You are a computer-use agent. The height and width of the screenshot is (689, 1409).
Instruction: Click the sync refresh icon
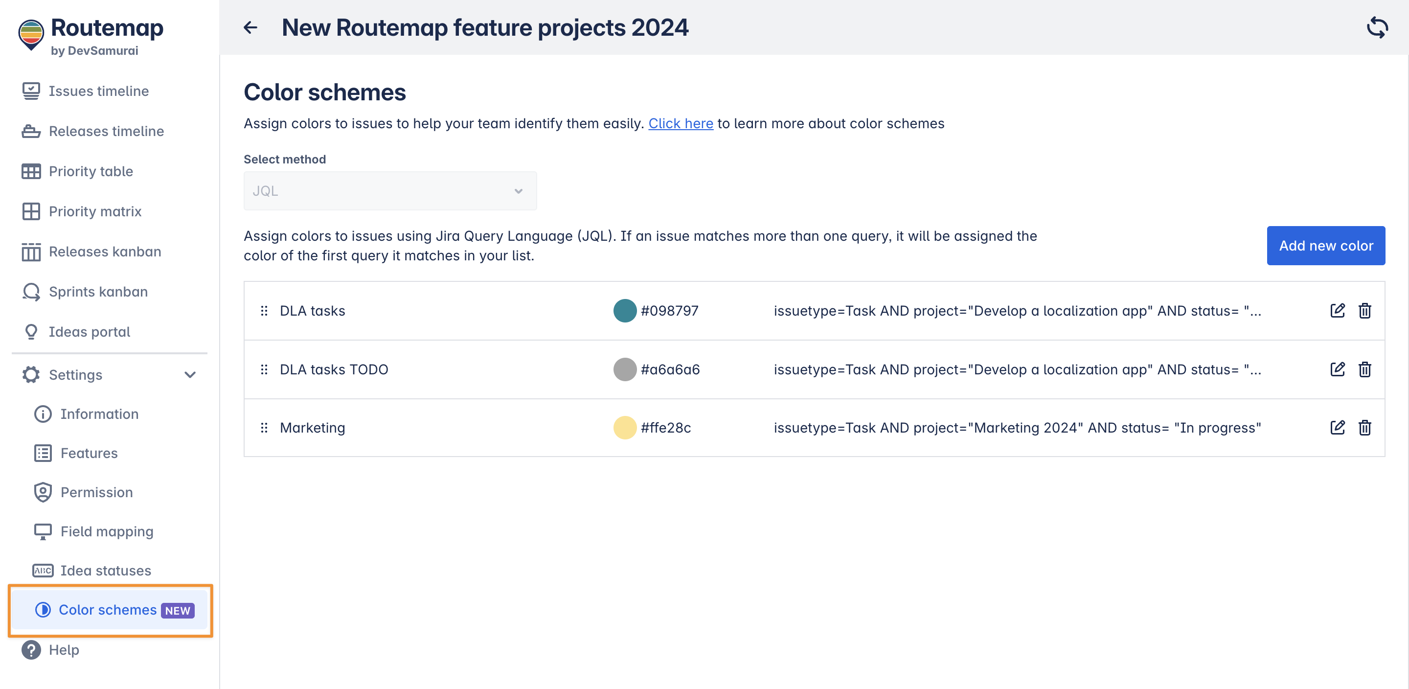point(1377,27)
